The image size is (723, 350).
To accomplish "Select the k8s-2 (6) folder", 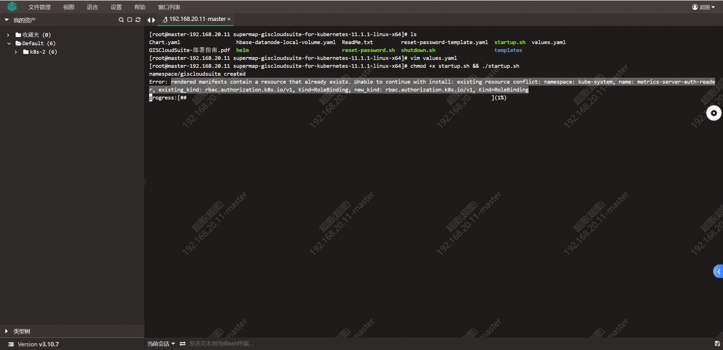I will pyautogui.click(x=40, y=52).
